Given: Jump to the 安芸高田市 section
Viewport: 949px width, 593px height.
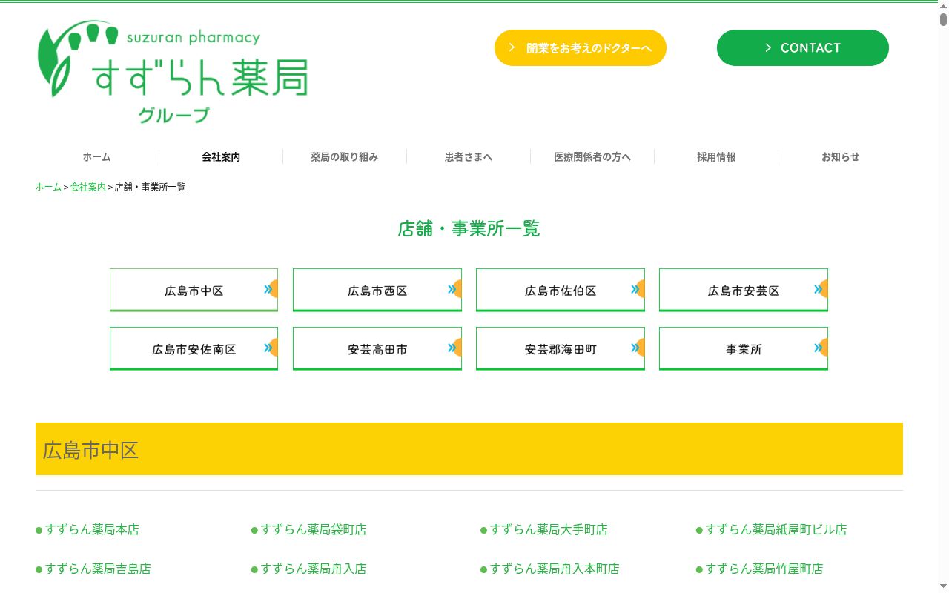Looking at the screenshot, I should click(x=377, y=348).
